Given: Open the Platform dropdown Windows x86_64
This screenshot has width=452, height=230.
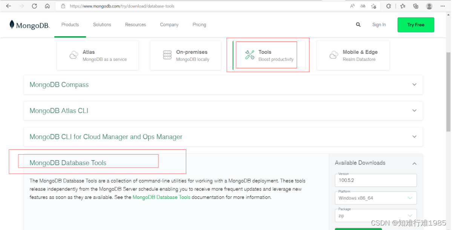Looking at the screenshot, I should click(x=376, y=198).
